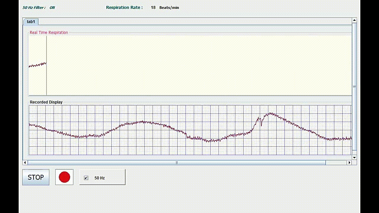Click the '50 Hz Filter :' label

34,7
